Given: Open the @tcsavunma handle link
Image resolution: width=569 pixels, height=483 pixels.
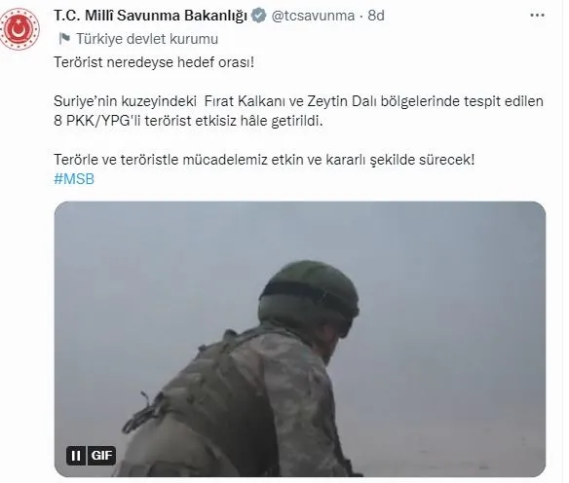Looking at the screenshot, I should (x=313, y=16).
